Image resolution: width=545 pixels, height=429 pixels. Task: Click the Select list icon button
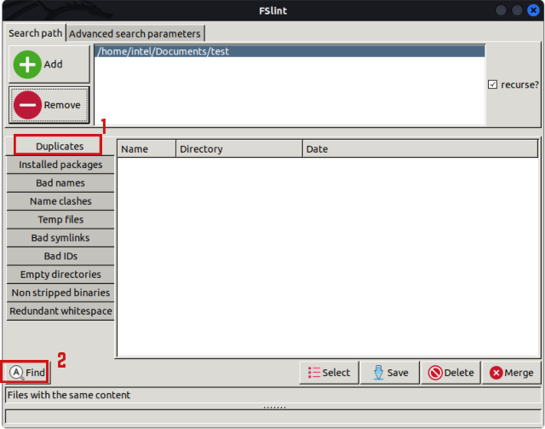pos(329,373)
